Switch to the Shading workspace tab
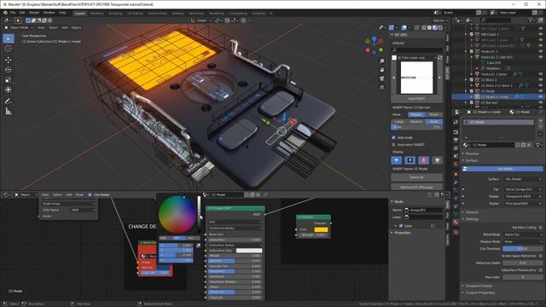This screenshot has width=546, height=307. 177,14
